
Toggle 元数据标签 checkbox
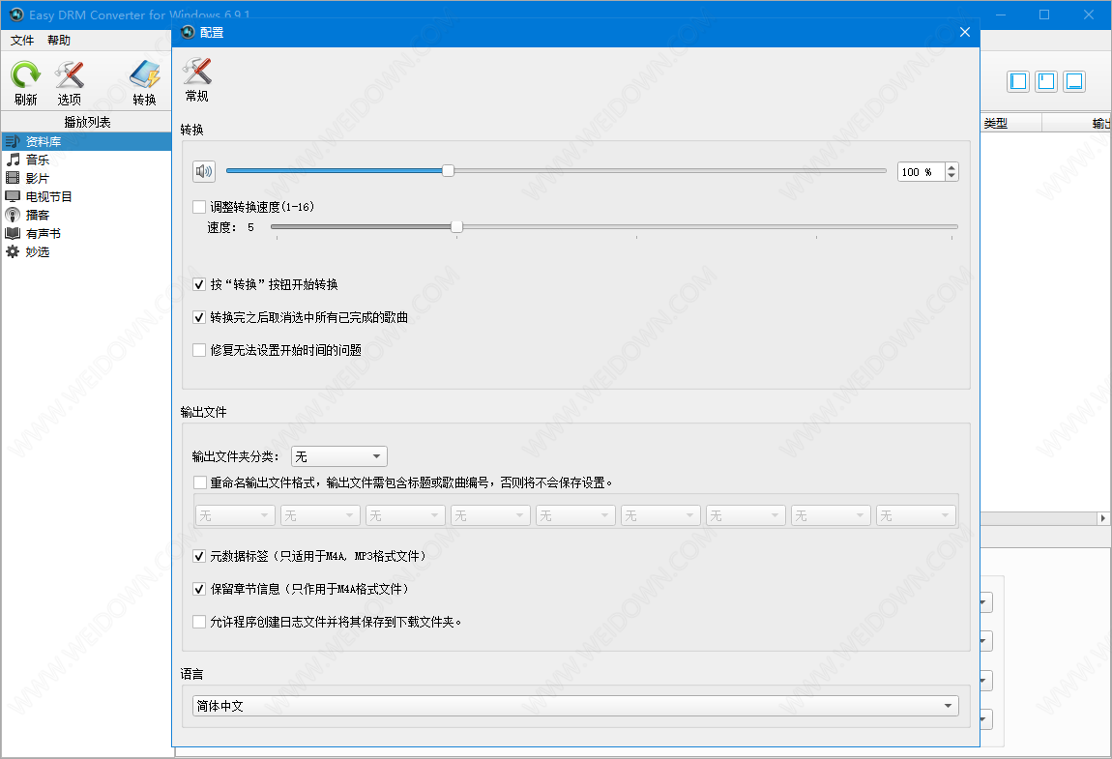pyautogui.click(x=199, y=556)
